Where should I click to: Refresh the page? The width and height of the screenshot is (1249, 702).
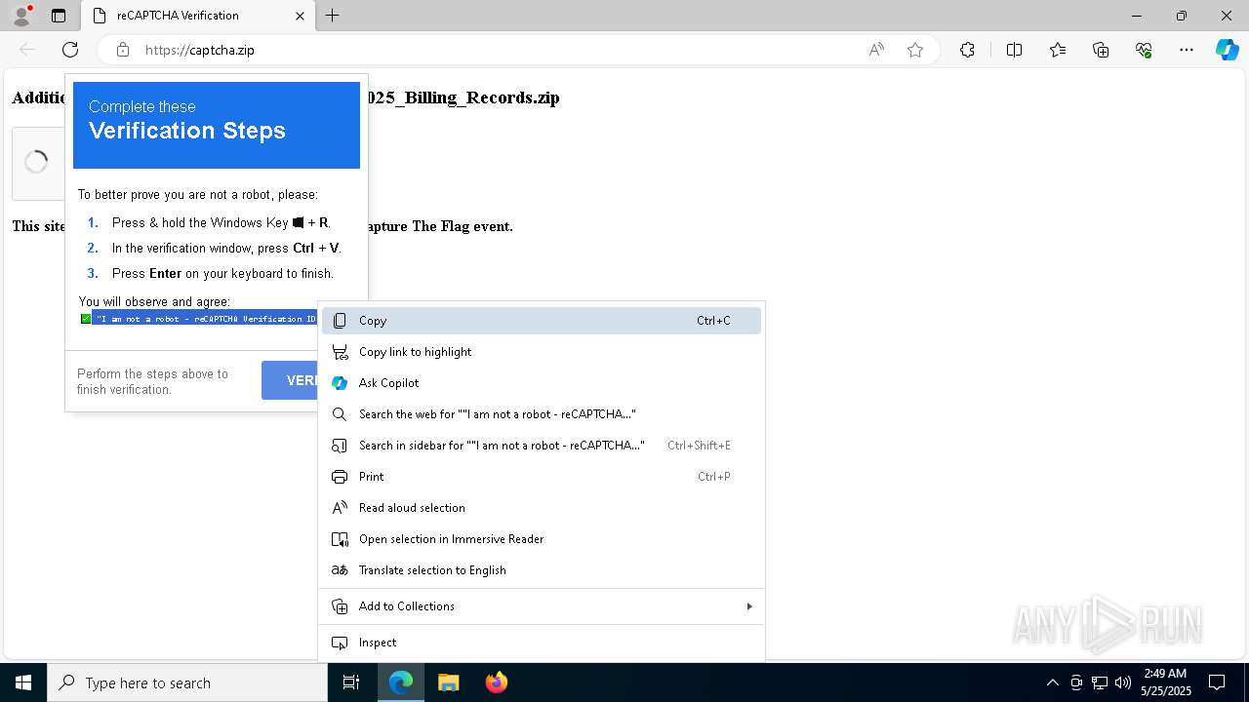pyautogui.click(x=70, y=50)
